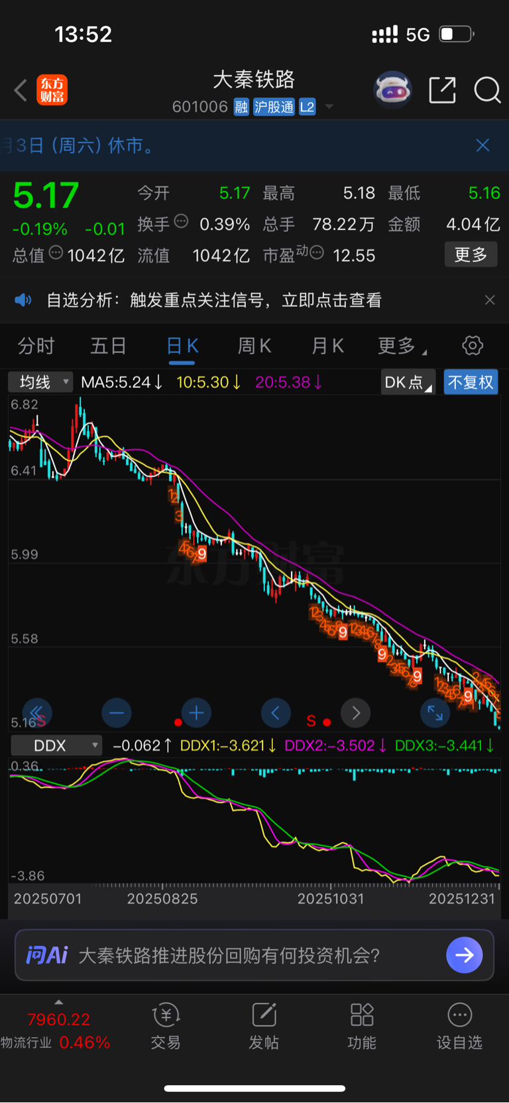Tap 金额 4.04亿 turnover value
This screenshot has width=509, height=1103.
(473, 224)
